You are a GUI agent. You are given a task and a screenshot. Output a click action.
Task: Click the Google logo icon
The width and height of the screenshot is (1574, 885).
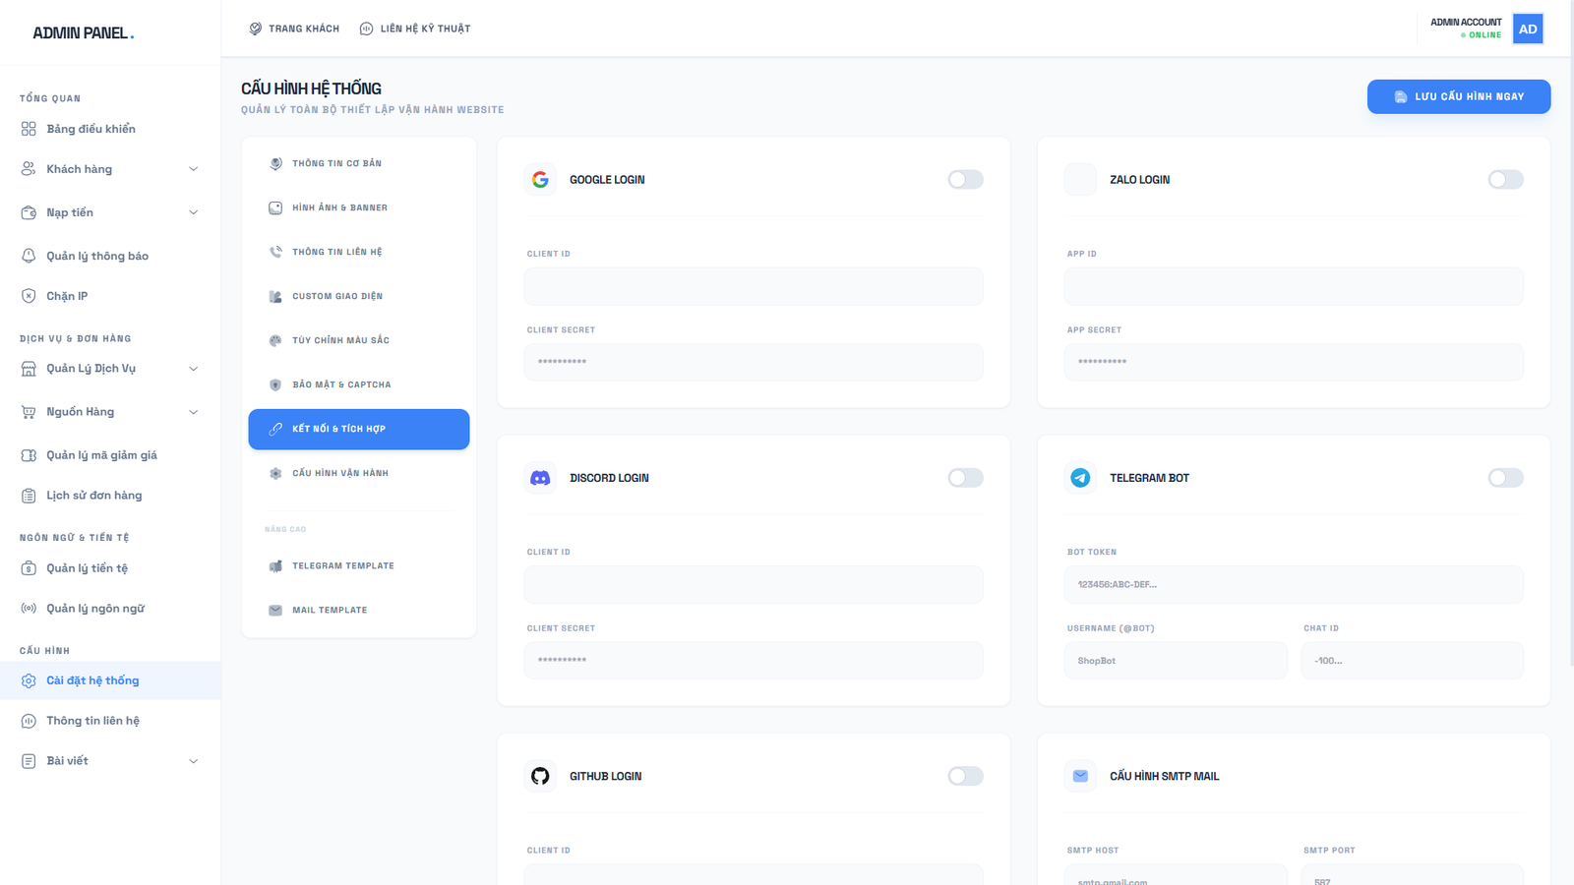point(540,180)
